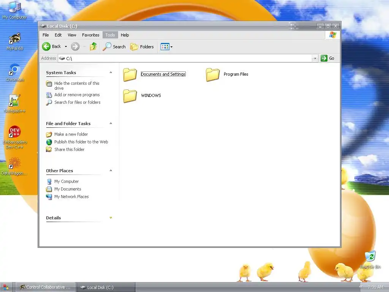Open the View menu
Image resolution: width=389 pixels, height=292 pixels.
[x=72, y=35]
